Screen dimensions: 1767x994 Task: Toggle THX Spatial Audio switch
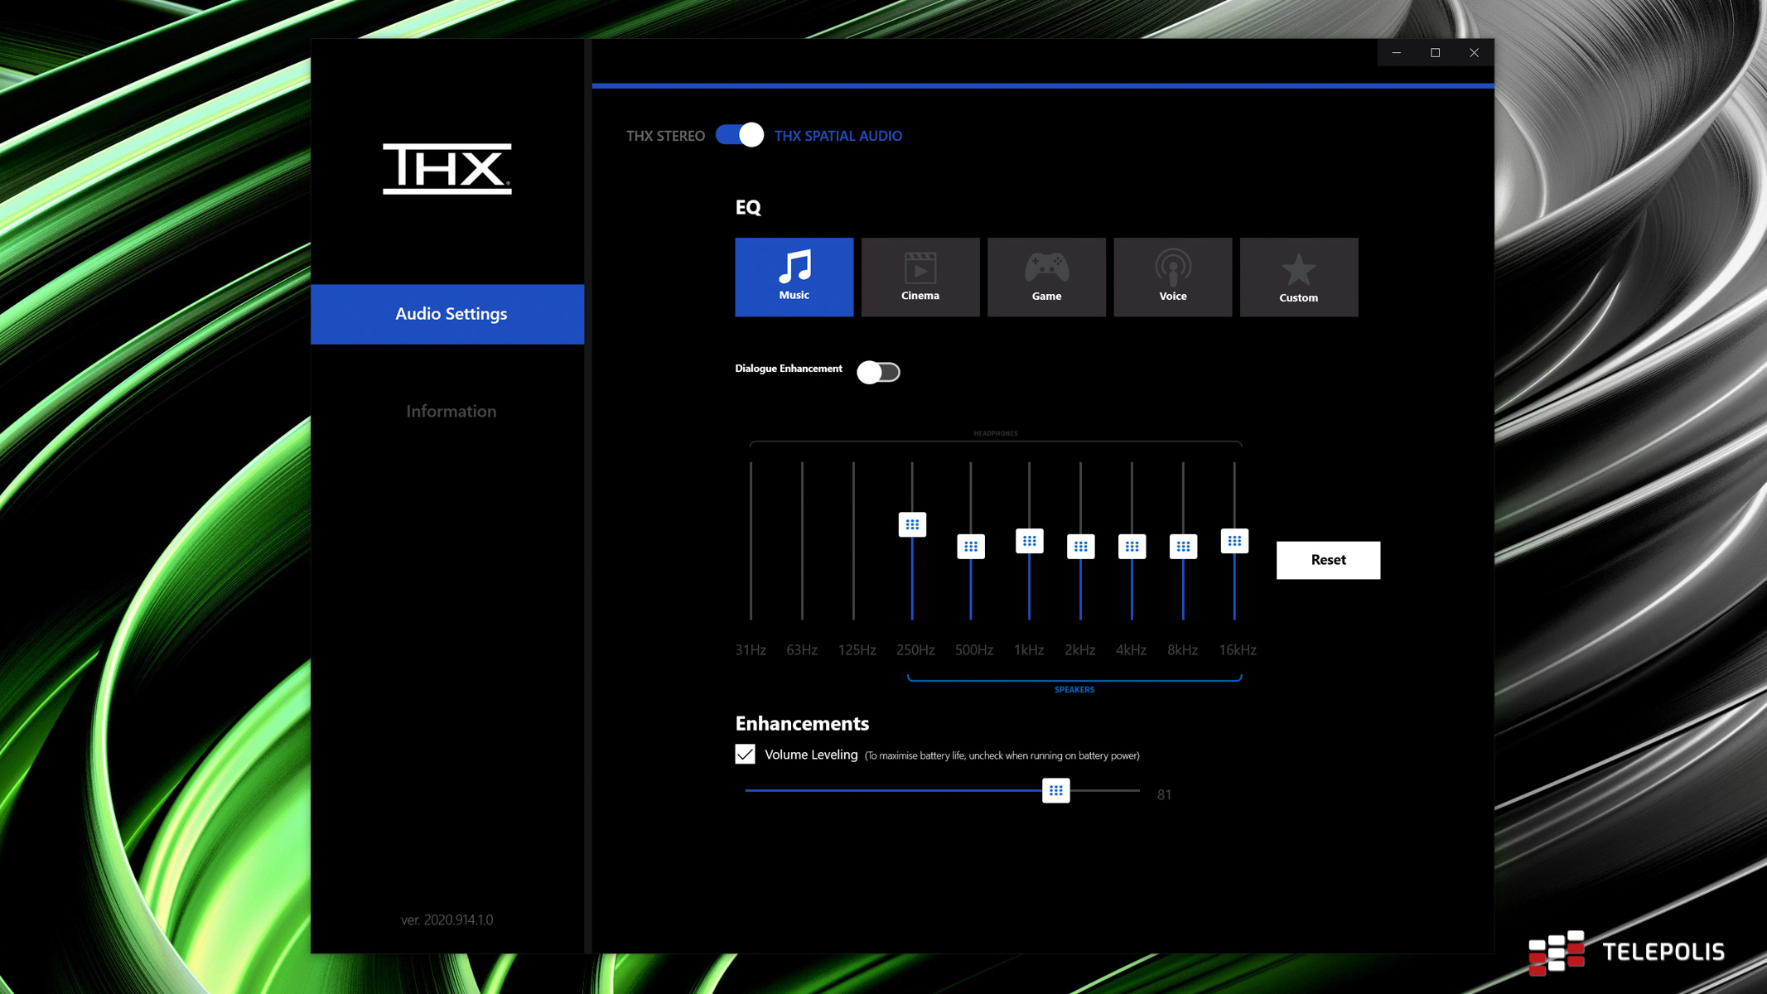coord(740,135)
